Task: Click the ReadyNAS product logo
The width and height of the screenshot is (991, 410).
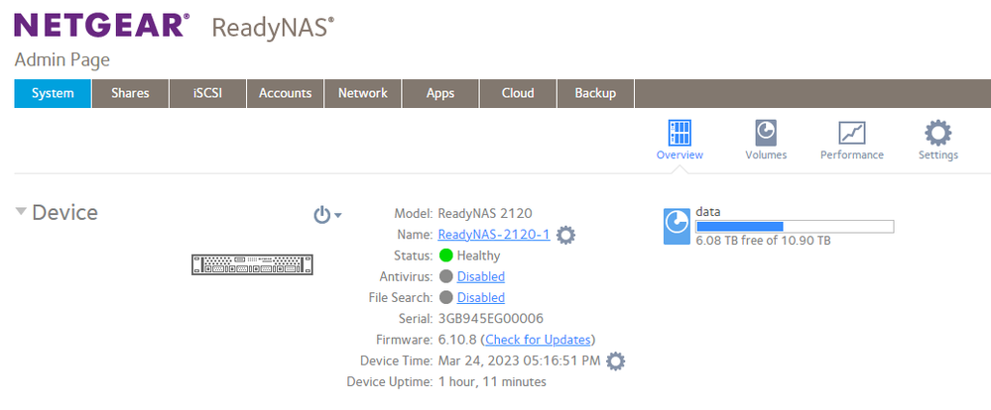Action: click(x=273, y=29)
